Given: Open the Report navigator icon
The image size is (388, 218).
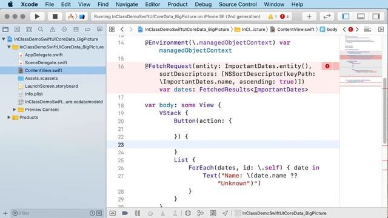Looking at the screenshot, I should pos(99,30).
